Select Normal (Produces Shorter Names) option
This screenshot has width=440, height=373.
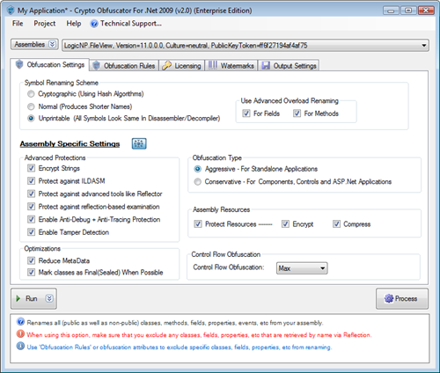coord(31,106)
